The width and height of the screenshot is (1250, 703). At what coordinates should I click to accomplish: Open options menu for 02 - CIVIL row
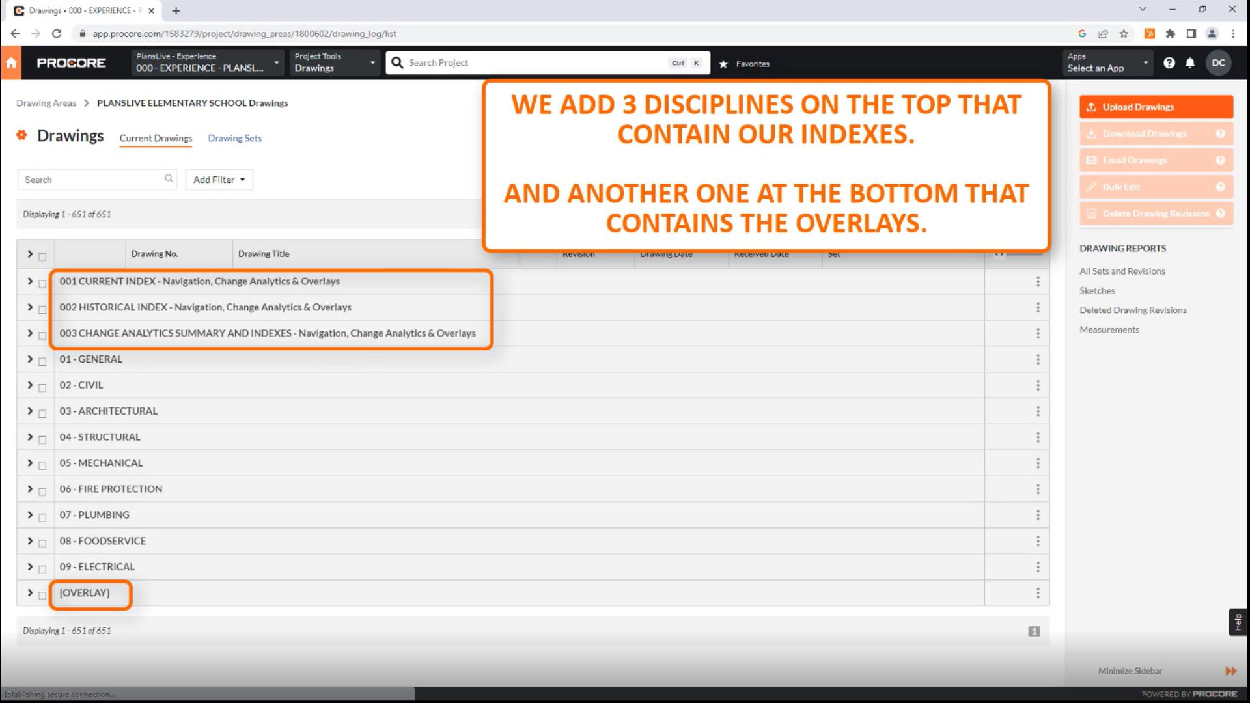point(1038,385)
